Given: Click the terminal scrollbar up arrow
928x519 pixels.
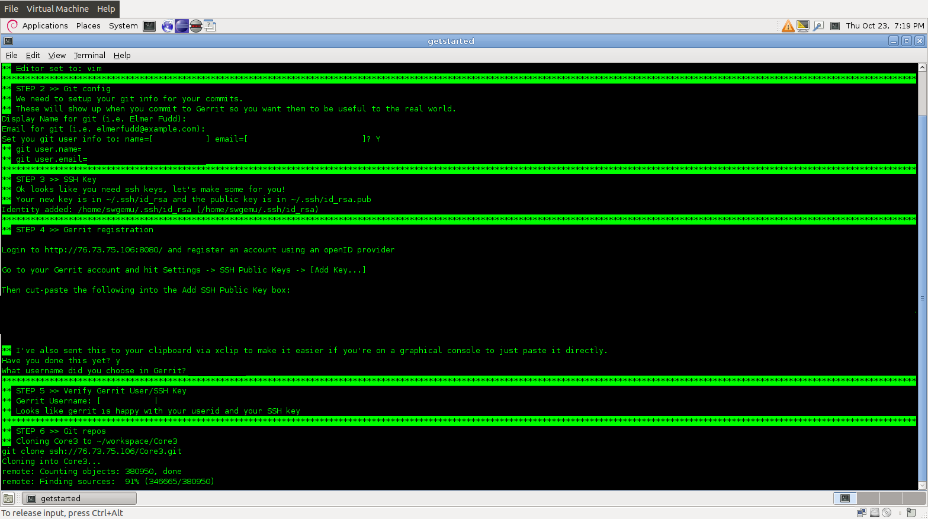Looking at the screenshot, I should coord(922,68).
